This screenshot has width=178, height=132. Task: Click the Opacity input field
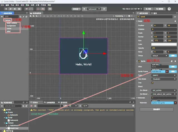(x=164, y=48)
